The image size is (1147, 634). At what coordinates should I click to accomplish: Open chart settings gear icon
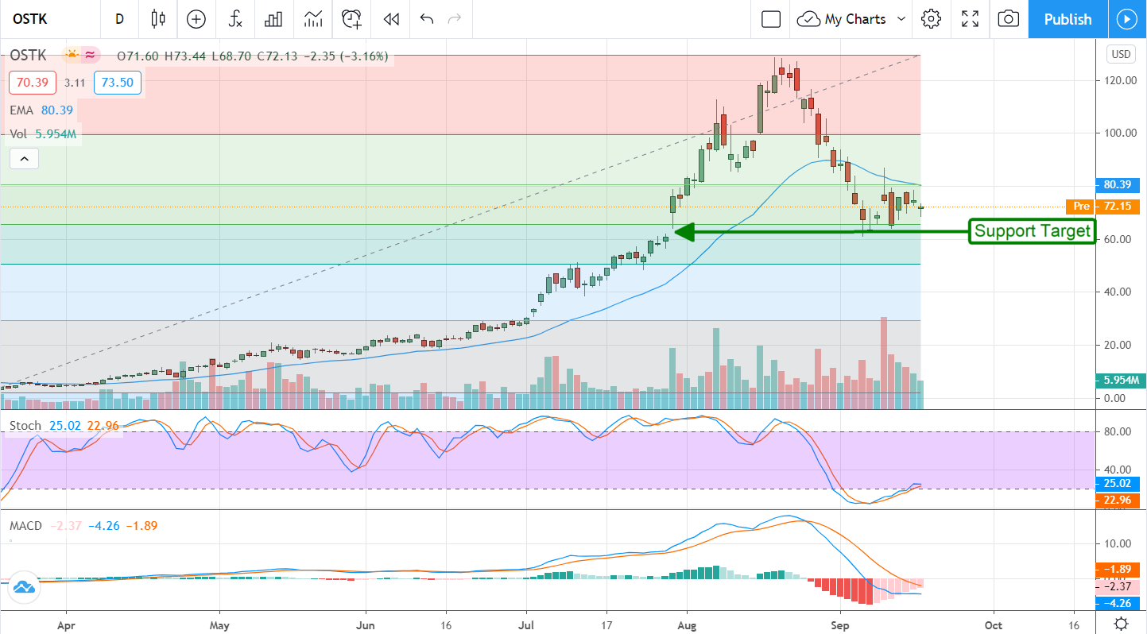click(932, 19)
